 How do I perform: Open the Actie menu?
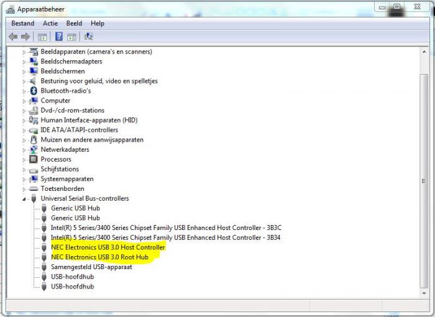pos(50,24)
